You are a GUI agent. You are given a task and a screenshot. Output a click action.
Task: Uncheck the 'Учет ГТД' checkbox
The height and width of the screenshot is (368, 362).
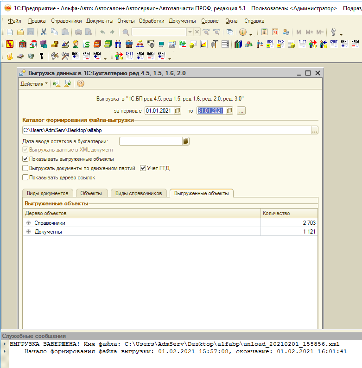click(143, 168)
